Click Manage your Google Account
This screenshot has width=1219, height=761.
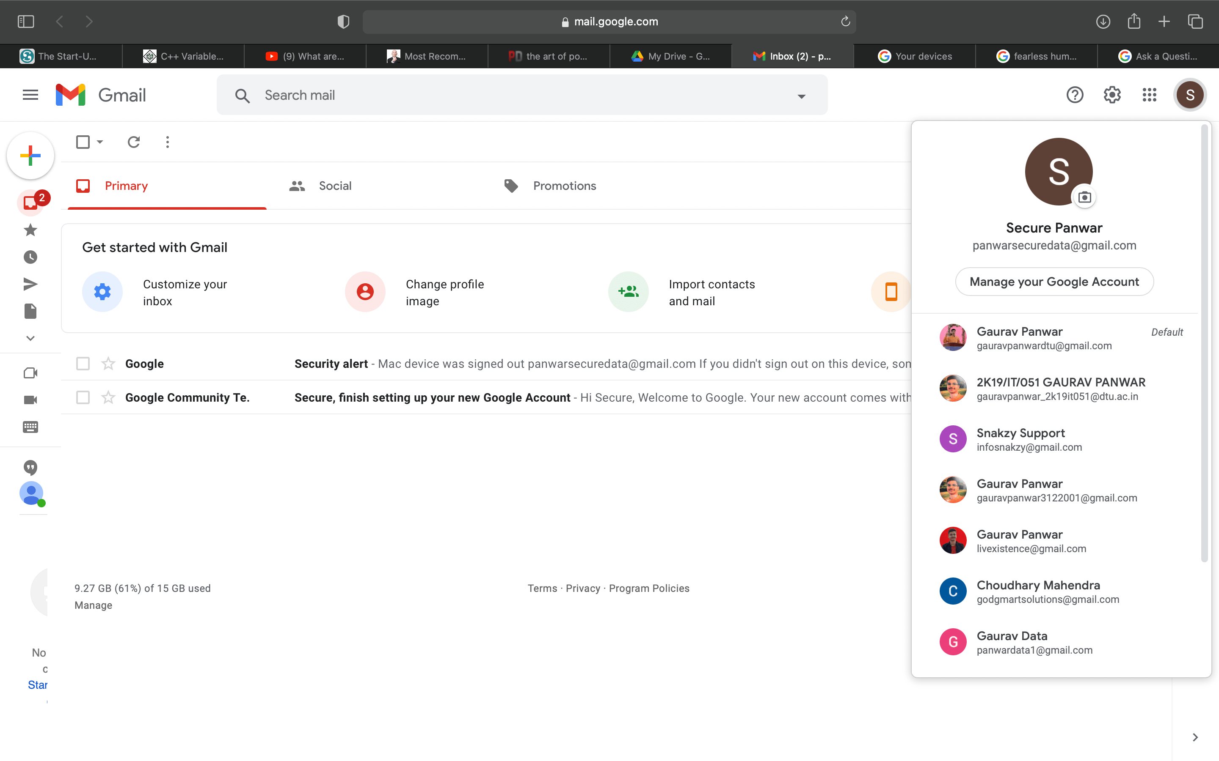[1054, 281]
